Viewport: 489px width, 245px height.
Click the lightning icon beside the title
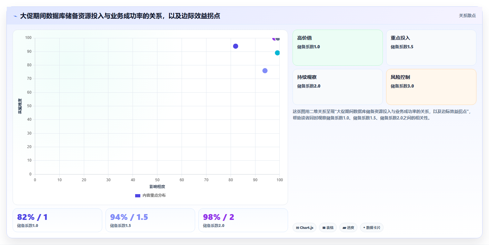pyautogui.click(x=15, y=16)
